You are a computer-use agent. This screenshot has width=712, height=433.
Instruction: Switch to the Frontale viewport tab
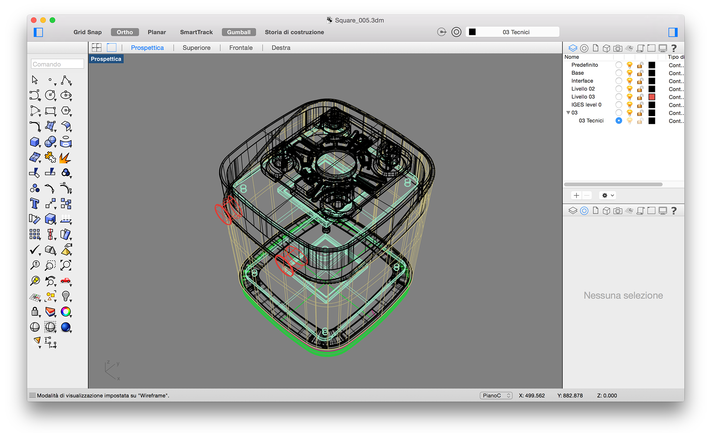[241, 47]
